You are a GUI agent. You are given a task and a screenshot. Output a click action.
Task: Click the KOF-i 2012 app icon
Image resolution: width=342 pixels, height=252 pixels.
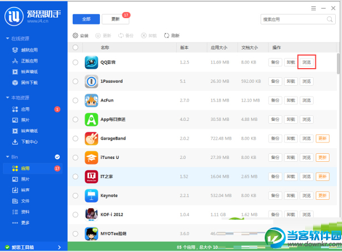[x=91, y=215]
